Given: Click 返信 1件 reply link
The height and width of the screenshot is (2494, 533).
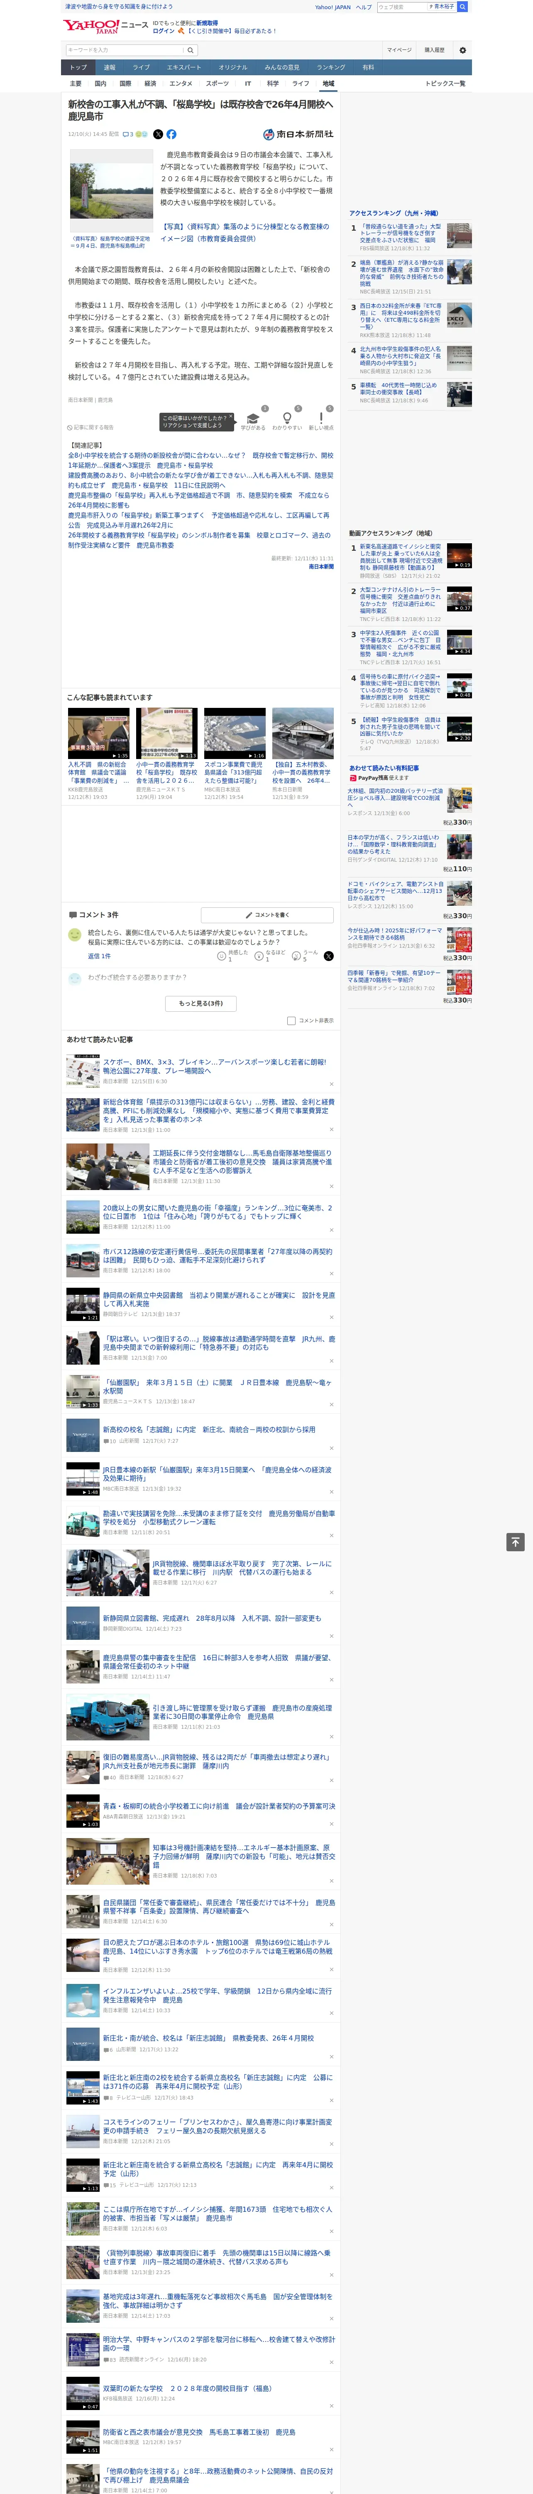Looking at the screenshot, I should [x=99, y=956].
